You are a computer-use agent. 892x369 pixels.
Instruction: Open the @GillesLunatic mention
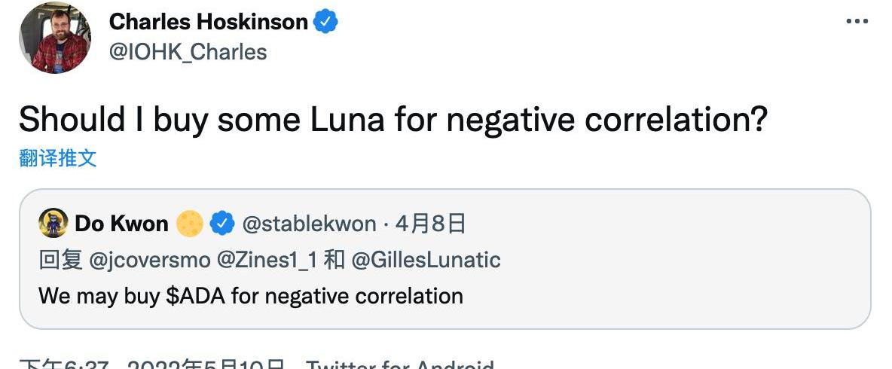point(425,260)
